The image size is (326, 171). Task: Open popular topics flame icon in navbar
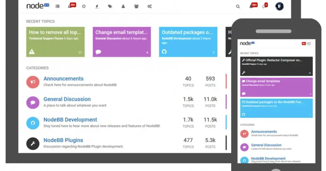[x=97, y=6]
